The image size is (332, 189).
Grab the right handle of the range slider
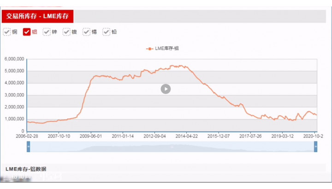(315, 147)
